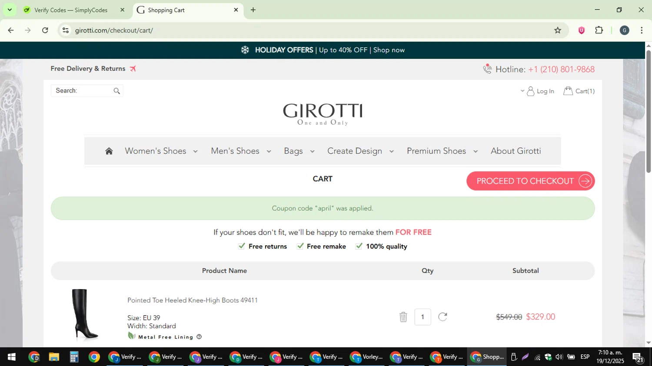The height and width of the screenshot is (366, 652).
Task: Open Windows Start menu
Action: (12, 357)
